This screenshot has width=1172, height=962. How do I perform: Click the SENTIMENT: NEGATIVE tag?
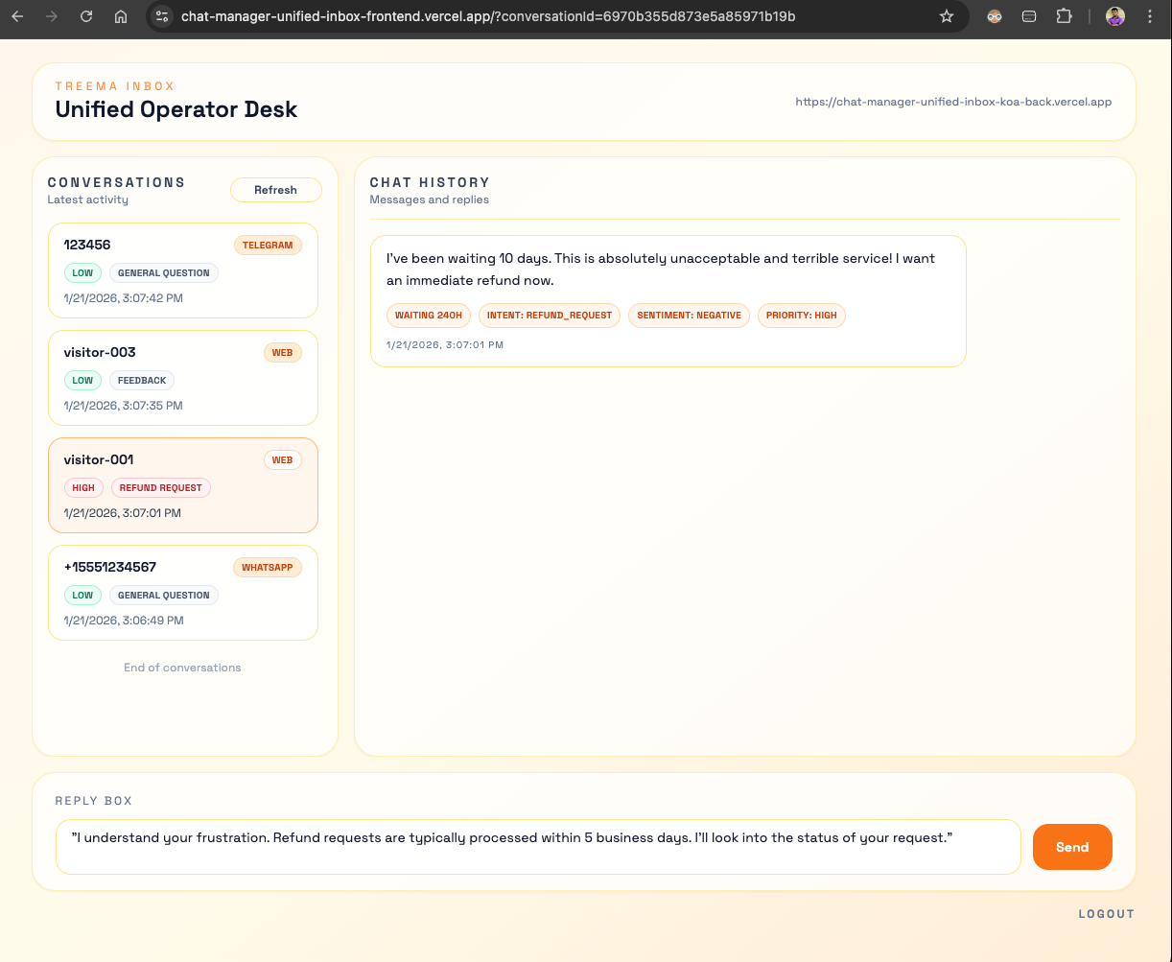point(689,316)
